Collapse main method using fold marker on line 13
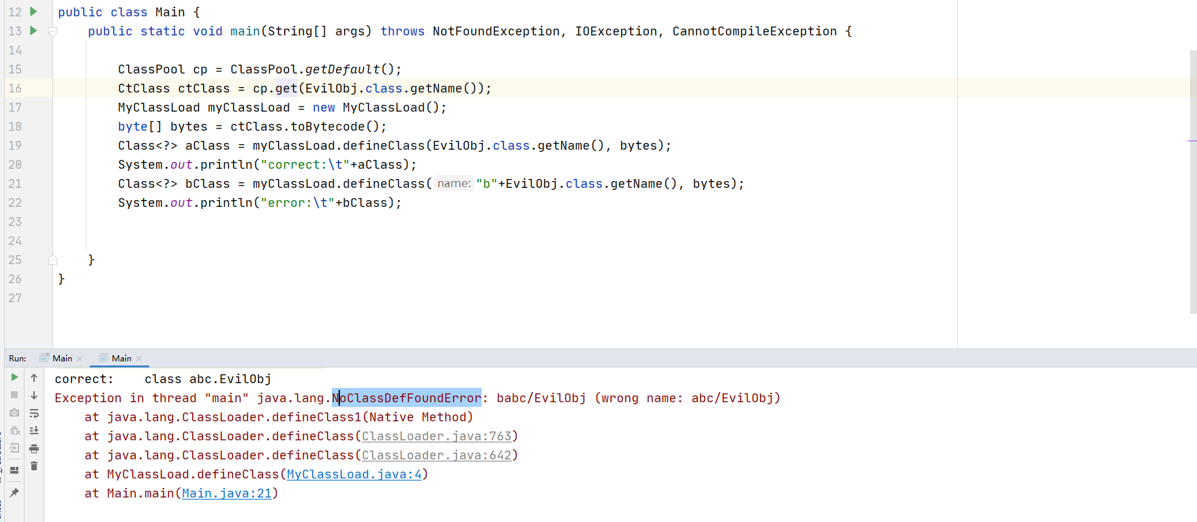The width and height of the screenshot is (1197, 522). pyautogui.click(x=52, y=31)
